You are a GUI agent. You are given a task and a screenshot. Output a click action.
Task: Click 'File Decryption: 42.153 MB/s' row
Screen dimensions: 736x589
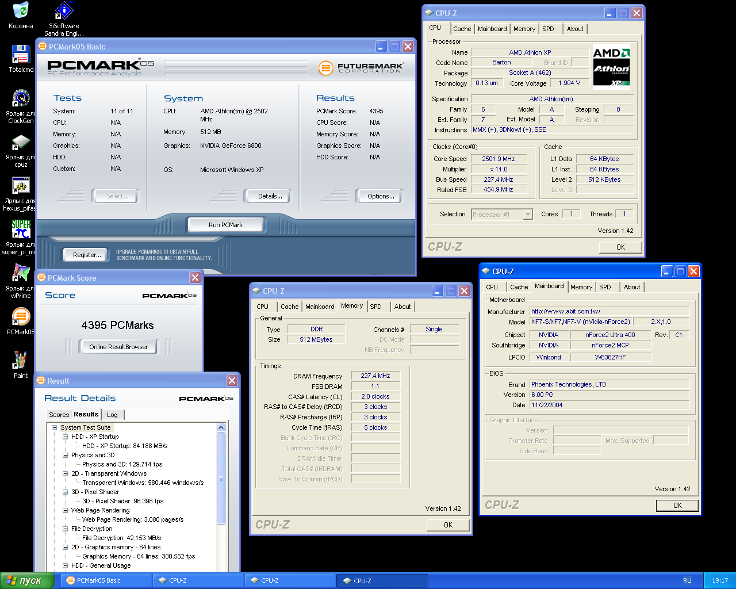pyautogui.click(x=121, y=538)
